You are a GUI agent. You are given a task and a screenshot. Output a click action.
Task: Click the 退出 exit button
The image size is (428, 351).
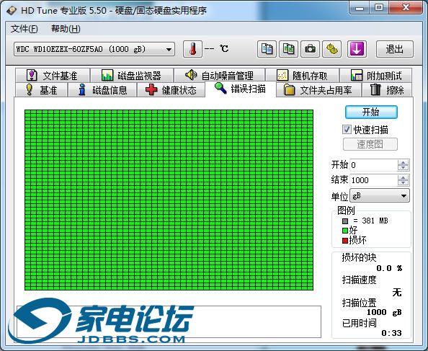pos(395,49)
